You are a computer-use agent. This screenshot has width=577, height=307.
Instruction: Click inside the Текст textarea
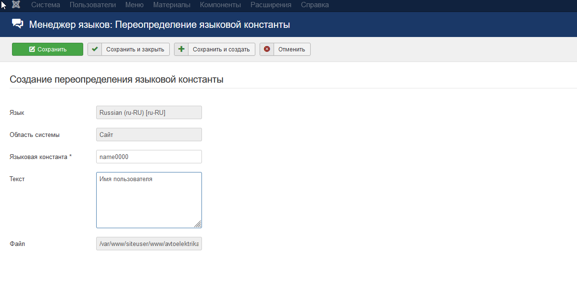(149, 200)
